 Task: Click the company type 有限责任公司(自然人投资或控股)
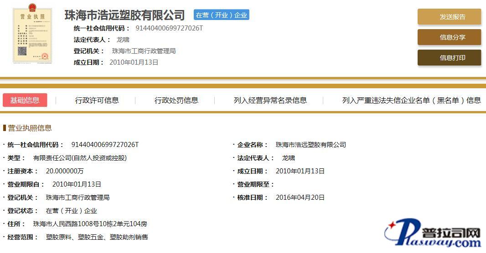pos(80,158)
